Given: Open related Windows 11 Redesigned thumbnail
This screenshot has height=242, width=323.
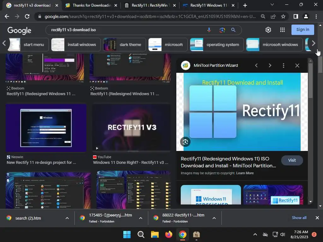Looking at the screenshot, I should [x=211, y=195].
